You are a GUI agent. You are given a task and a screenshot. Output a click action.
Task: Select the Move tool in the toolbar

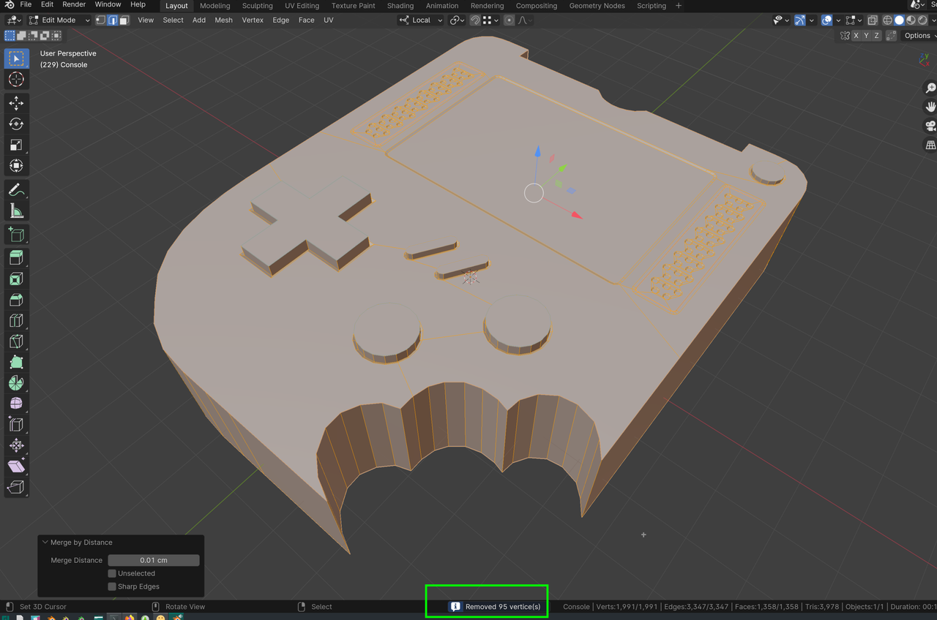tap(16, 103)
